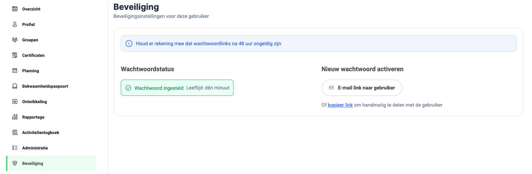Viewport: 532px width, 174px height.
Task: Open the Profiel menu item
Action: (28, 25)
